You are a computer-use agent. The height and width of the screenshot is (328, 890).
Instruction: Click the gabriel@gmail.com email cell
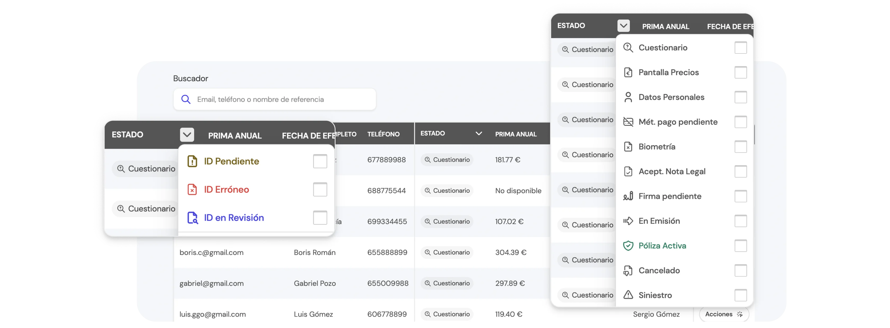tap(211, 284)
